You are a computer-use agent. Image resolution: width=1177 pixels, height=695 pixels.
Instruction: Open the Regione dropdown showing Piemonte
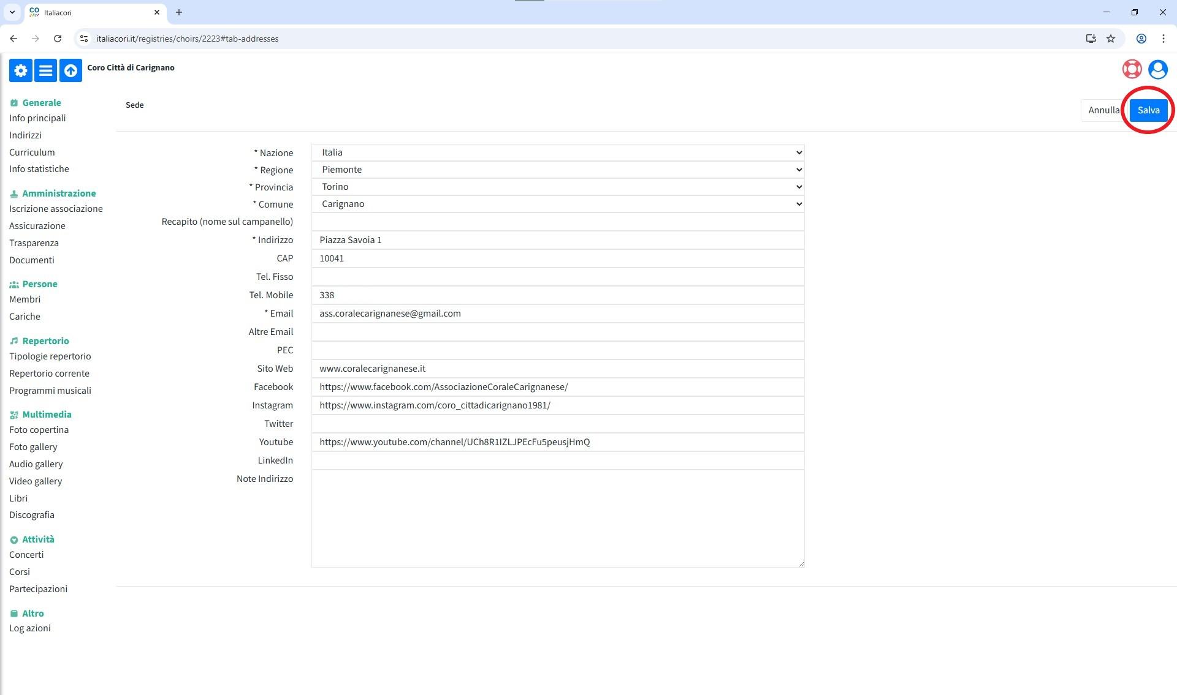(x=557, y=170)
